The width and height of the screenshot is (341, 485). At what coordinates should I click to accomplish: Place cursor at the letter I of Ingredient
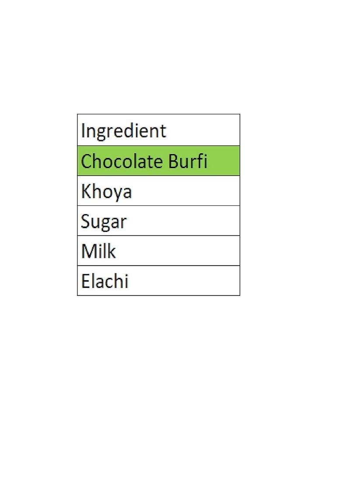point(83,130)
